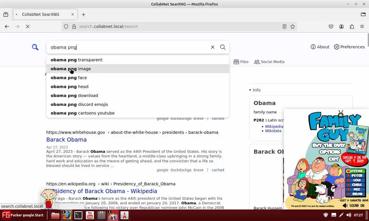Launch terminal from taskbar
Viewport: 369px width, 221px height.
pyautogui.click(x=78, y=215)
